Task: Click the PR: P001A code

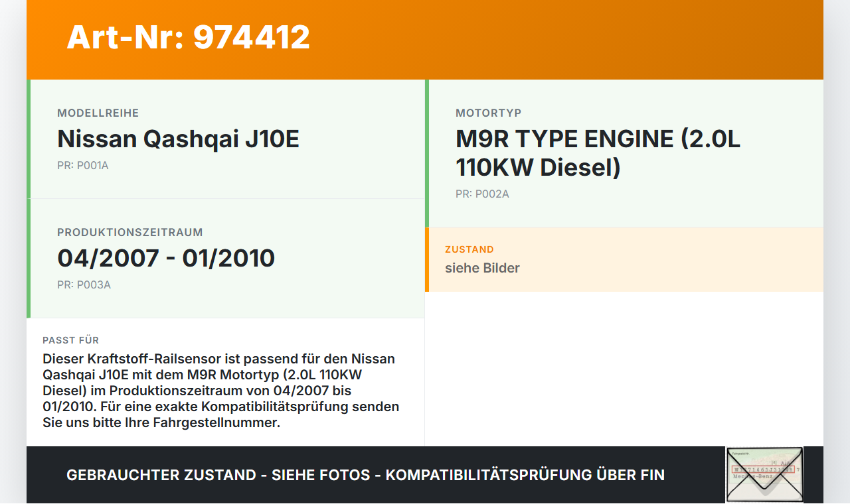Action: click(x=82, y=166)
